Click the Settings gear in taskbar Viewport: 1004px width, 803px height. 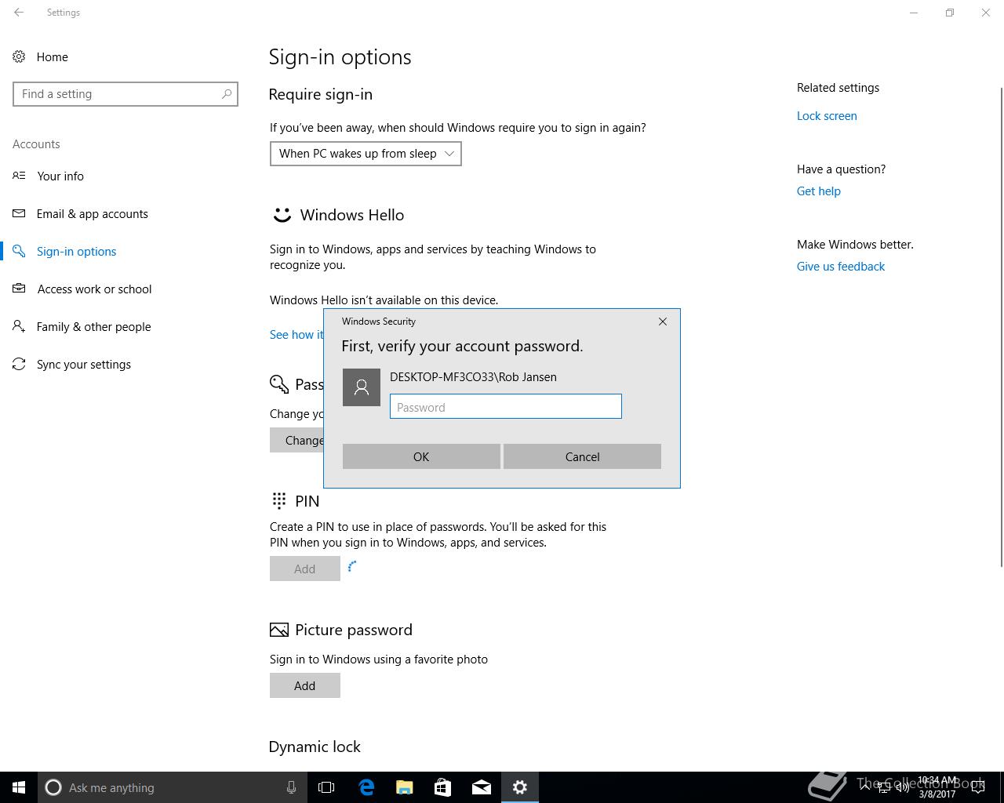click(520, 787)
